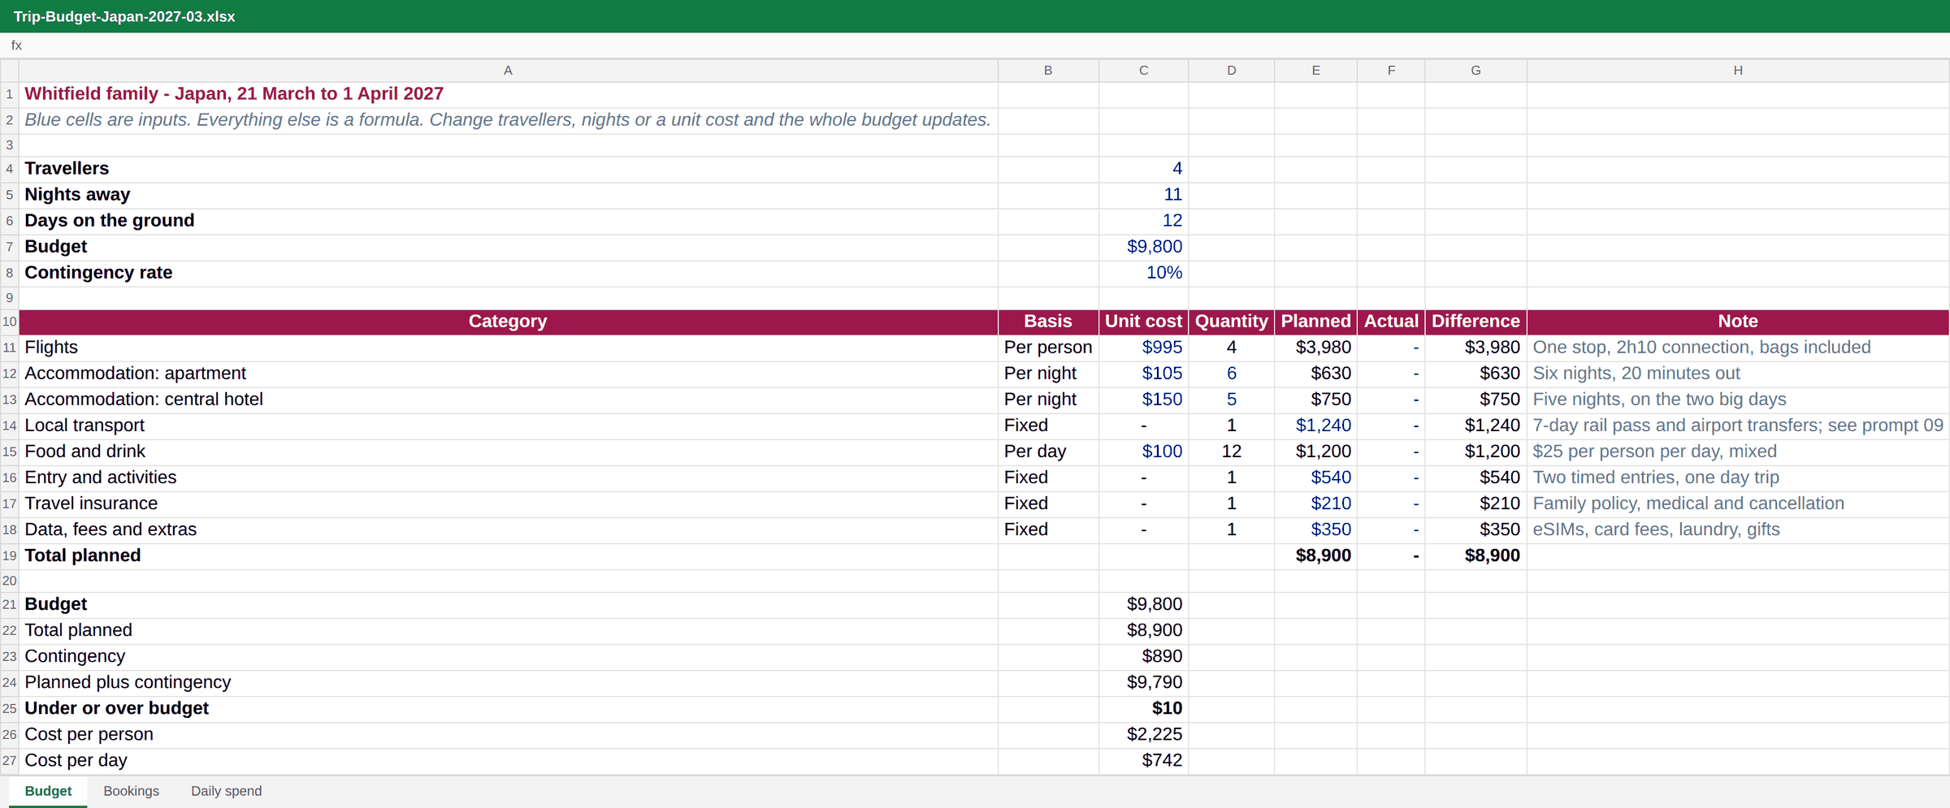
Task: Click the Food and drink category cell
Action: coord(508,452)
